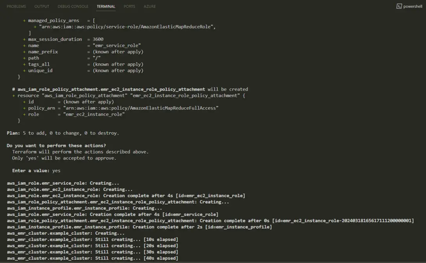Show the AZURE panel tab
The width and height of the screenshot is (426, 263).
click(x=150, y=6)
